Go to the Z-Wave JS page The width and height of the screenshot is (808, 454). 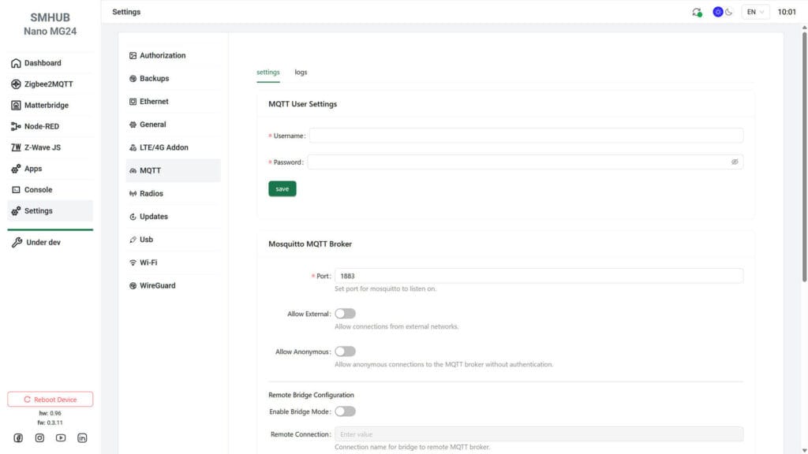point(43,147)
